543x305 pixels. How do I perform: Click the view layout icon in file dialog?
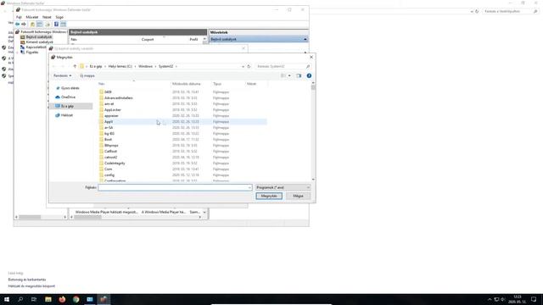283,75
